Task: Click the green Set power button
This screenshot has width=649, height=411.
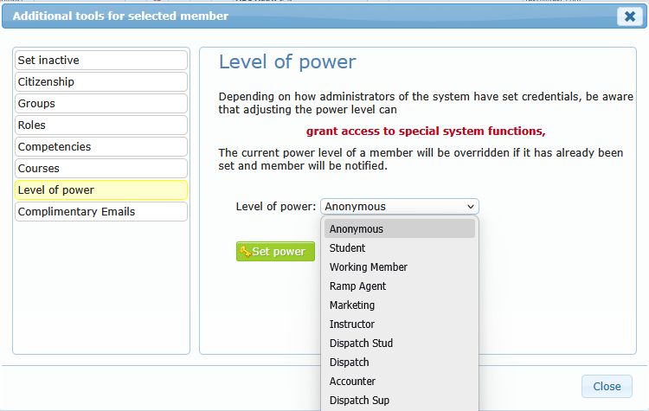Action: click(x=275, y=252)
